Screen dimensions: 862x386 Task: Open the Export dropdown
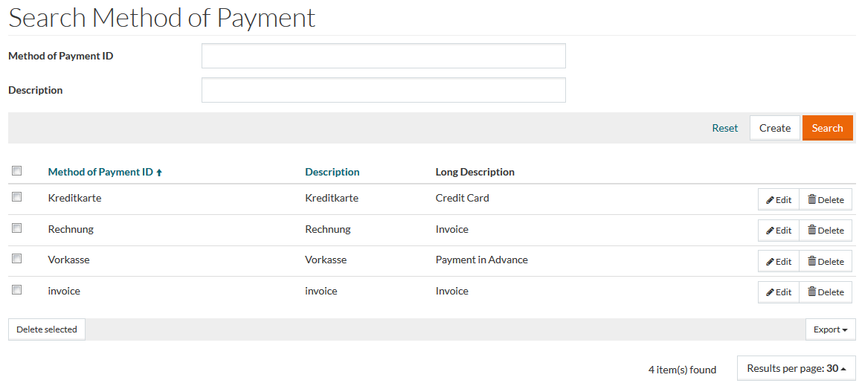(x=830, y=329)
